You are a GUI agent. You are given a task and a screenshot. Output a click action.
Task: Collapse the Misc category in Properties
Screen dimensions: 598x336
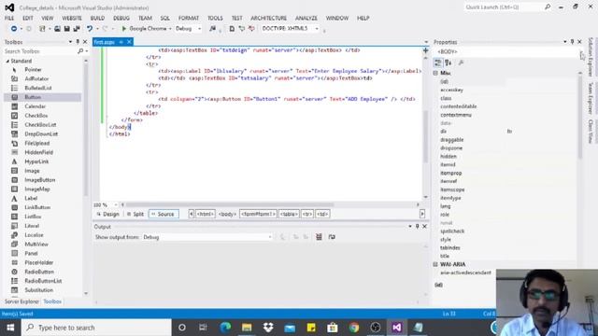tap(435, 73)
